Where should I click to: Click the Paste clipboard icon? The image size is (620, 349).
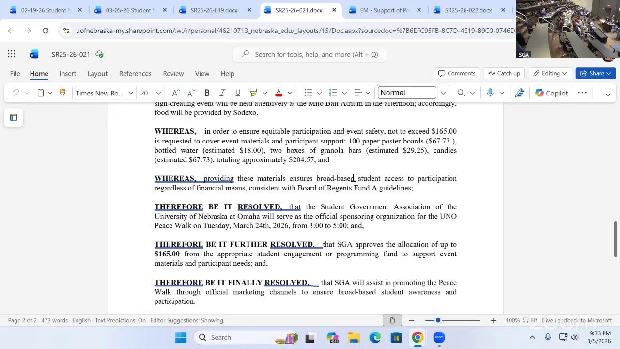tap(41, 93)
